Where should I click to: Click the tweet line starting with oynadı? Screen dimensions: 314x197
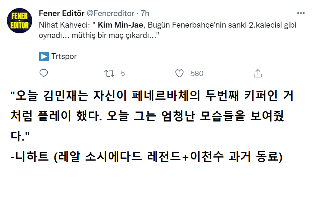[x=99, y=35]
